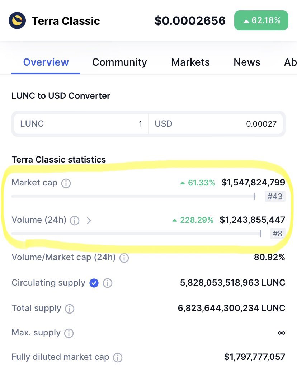Switch to the Overview tab
The width and height of the screenshot is (297, 376).
[46, 62]
